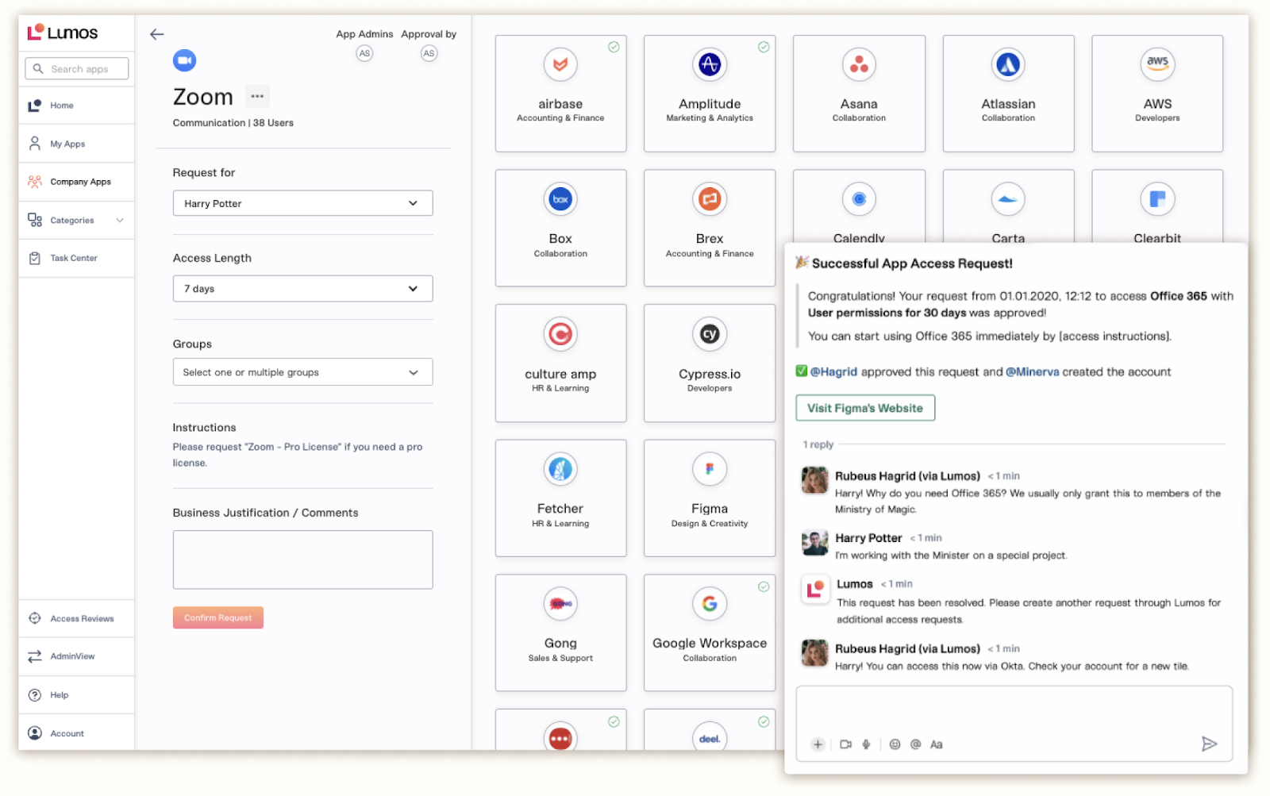
Task: Click the green checkmark on Google Workspace card
Action: tap(764, 586)
